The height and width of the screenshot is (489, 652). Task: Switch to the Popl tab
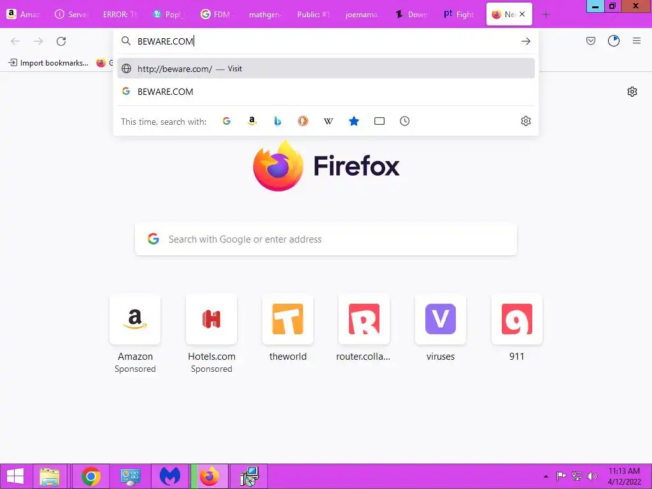(x=168, y=15)
